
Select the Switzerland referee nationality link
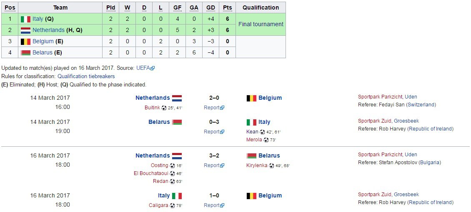coord(421,105)
